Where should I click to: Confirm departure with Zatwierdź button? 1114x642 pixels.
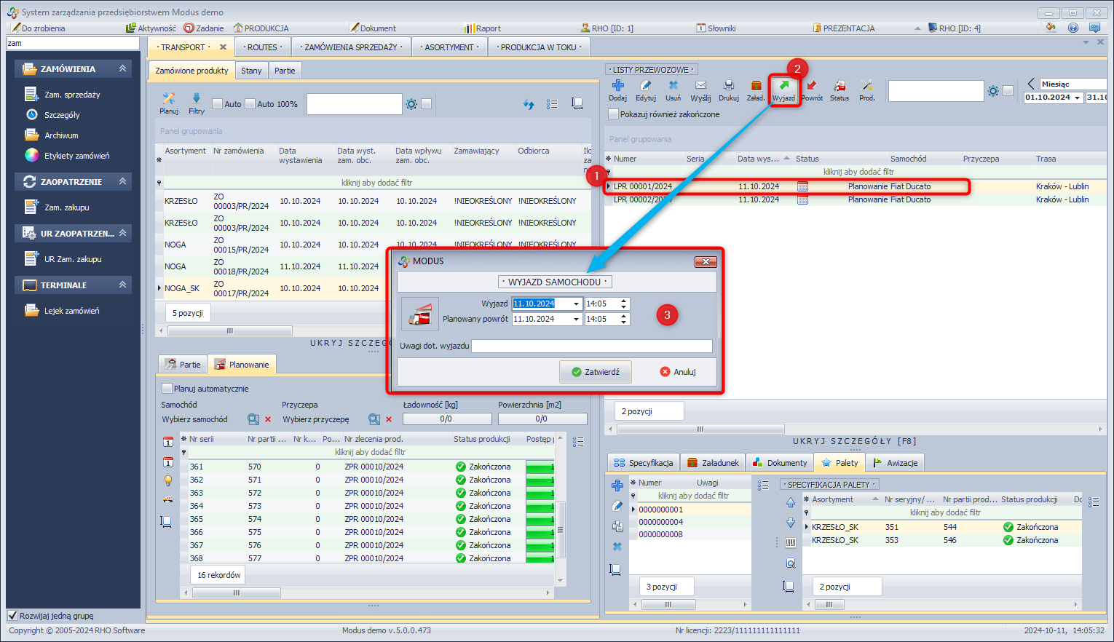tap(595, 372)
